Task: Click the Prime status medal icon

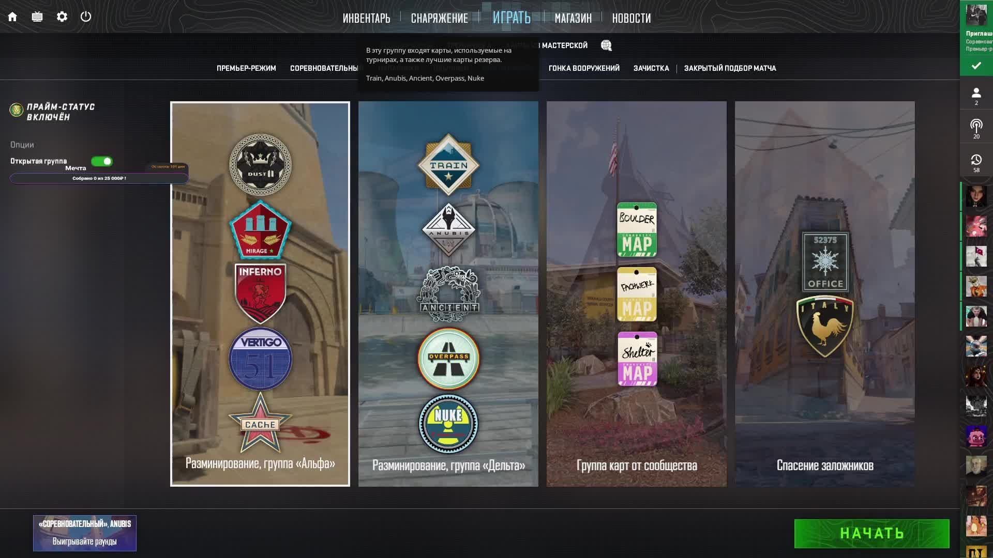Action: pyautogui.click(x=17, y=110)
